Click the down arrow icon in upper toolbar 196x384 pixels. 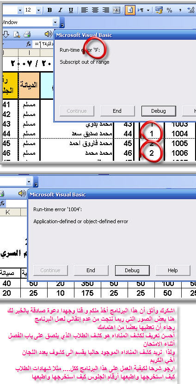(6, 35)
